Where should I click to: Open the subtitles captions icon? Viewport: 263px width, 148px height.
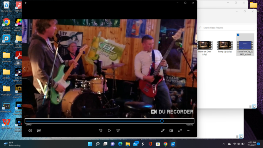39,130
